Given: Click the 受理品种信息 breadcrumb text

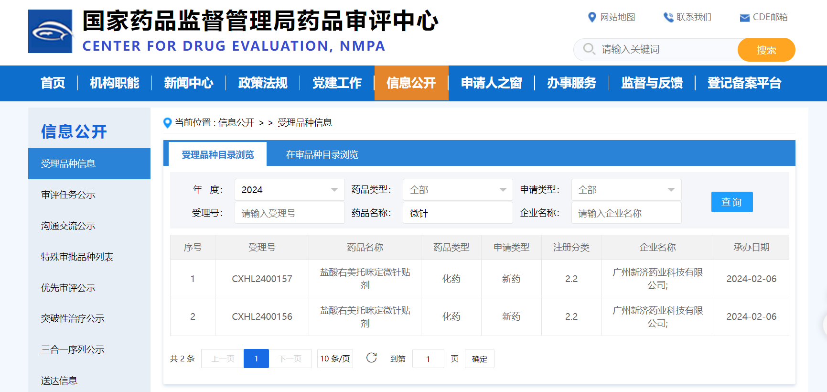Looking at the screenshot, I should (x=305, y=122).
